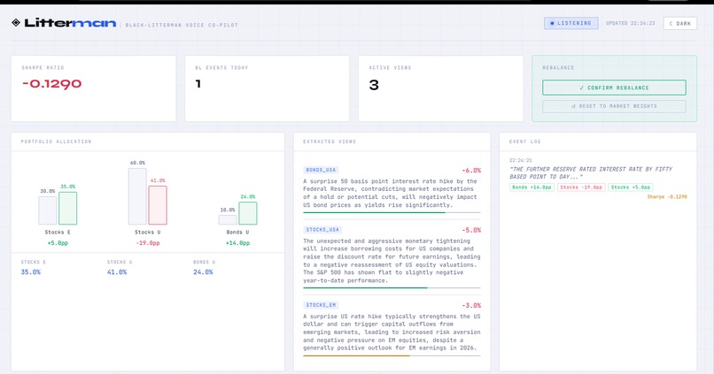Image resolution: width=714 pixels, height=374 pixels.
Task: Click the Stocks U 41.0% red bar
Action: click(x=158, y=205)
